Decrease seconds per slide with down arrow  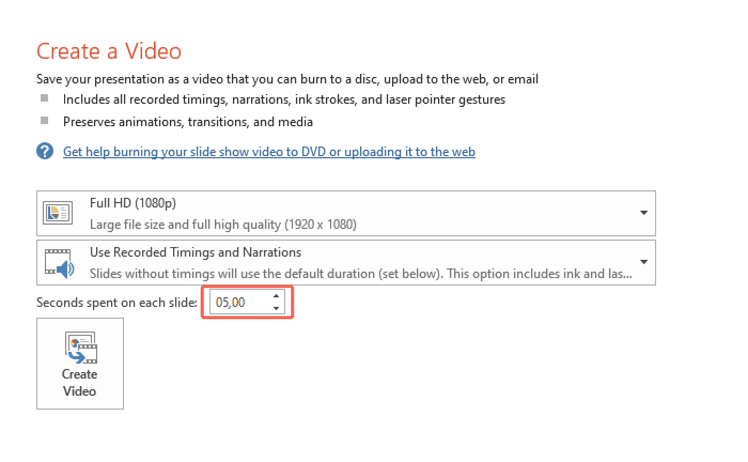pyautogui.click(x=276, y=308)
